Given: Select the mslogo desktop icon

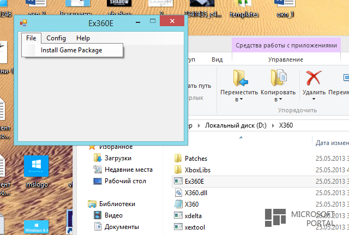Looking at the screenshot, I should pyautogui.click(x=37, y=166).
